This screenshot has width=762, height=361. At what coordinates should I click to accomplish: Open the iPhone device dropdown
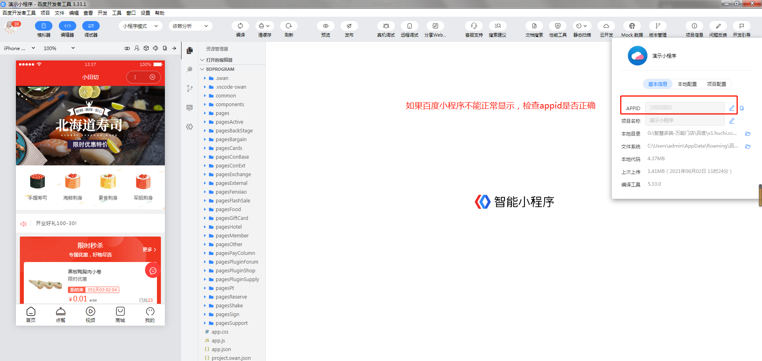click(x=19, y=48)
